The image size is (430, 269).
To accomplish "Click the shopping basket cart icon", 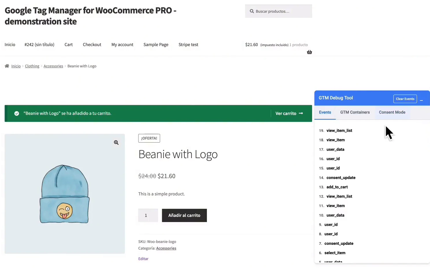I will click(309, 52).
